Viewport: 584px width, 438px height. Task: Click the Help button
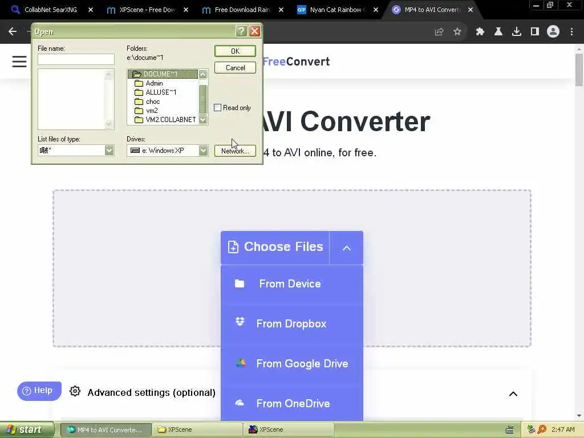(39, 391)
